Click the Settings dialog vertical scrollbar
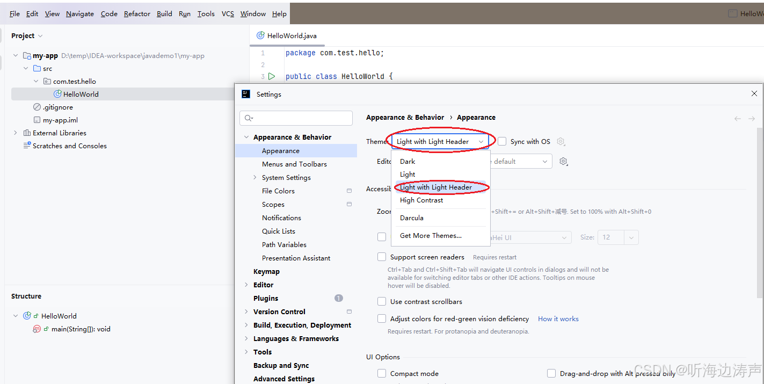The height and width of the screenshot is (384, 764). (x=760, y=212)
